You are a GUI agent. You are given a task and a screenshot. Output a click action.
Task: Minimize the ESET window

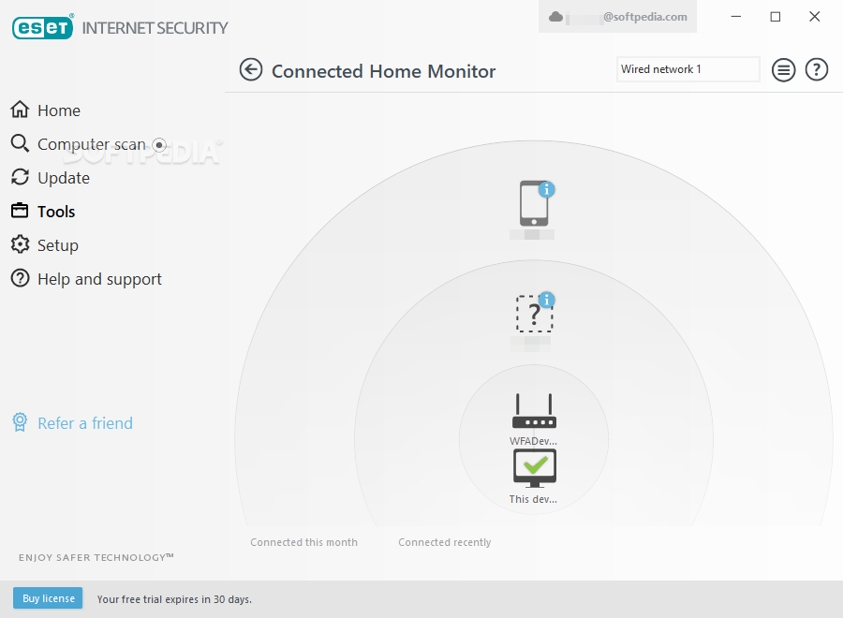pyautogui.click(x=736, y=17)
